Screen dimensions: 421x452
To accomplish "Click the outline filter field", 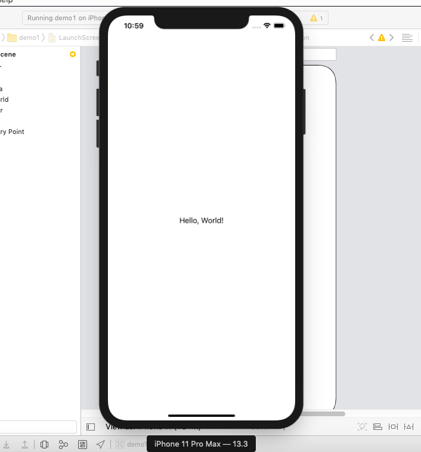I will 38,426.
